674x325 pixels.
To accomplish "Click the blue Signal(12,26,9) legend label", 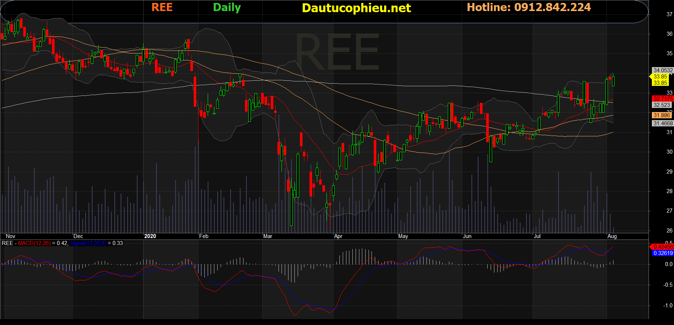I will click(x=88, y=243).
